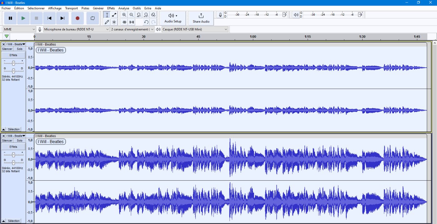
Task: Open the Analyse menu
Action: point(124,8)
